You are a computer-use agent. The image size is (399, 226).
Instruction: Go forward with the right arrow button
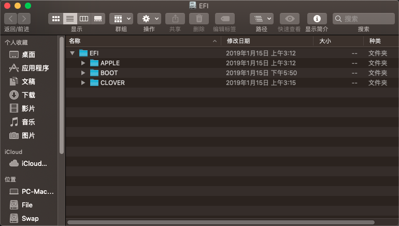pyautogui.click(x=24, y=19)
